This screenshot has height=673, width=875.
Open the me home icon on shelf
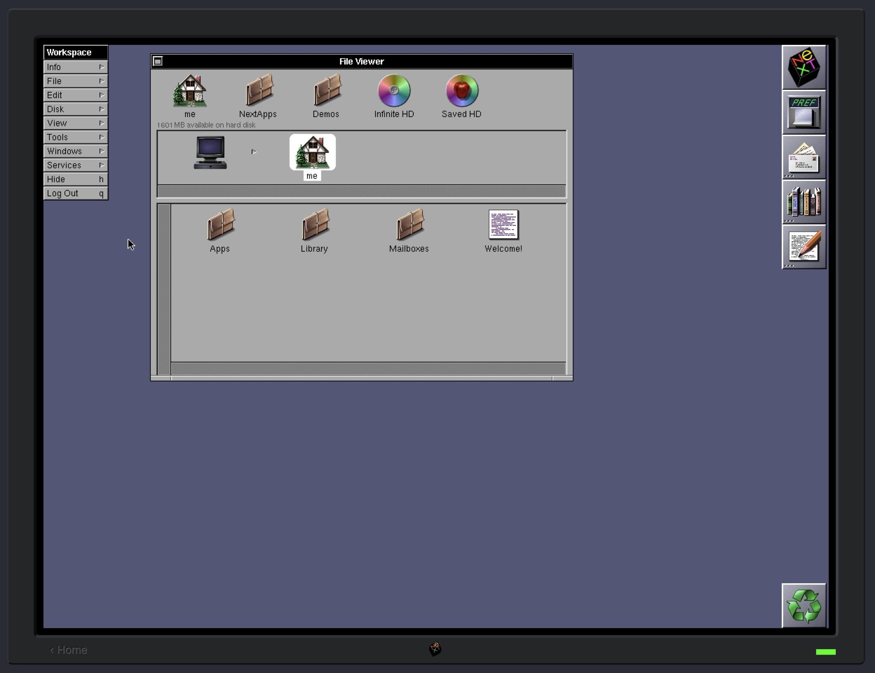[312, 153]
